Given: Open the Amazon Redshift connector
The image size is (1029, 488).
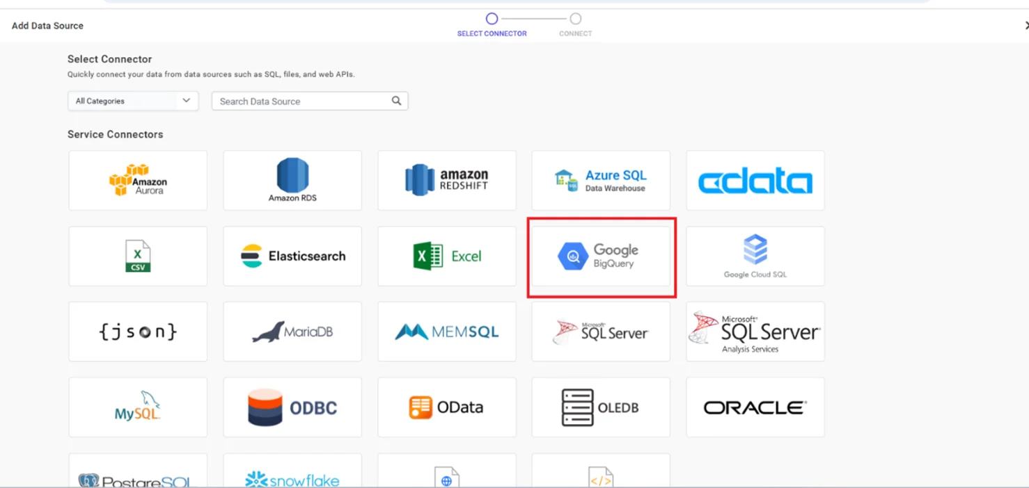Looking at the screenshot, I should click(446, 180).
